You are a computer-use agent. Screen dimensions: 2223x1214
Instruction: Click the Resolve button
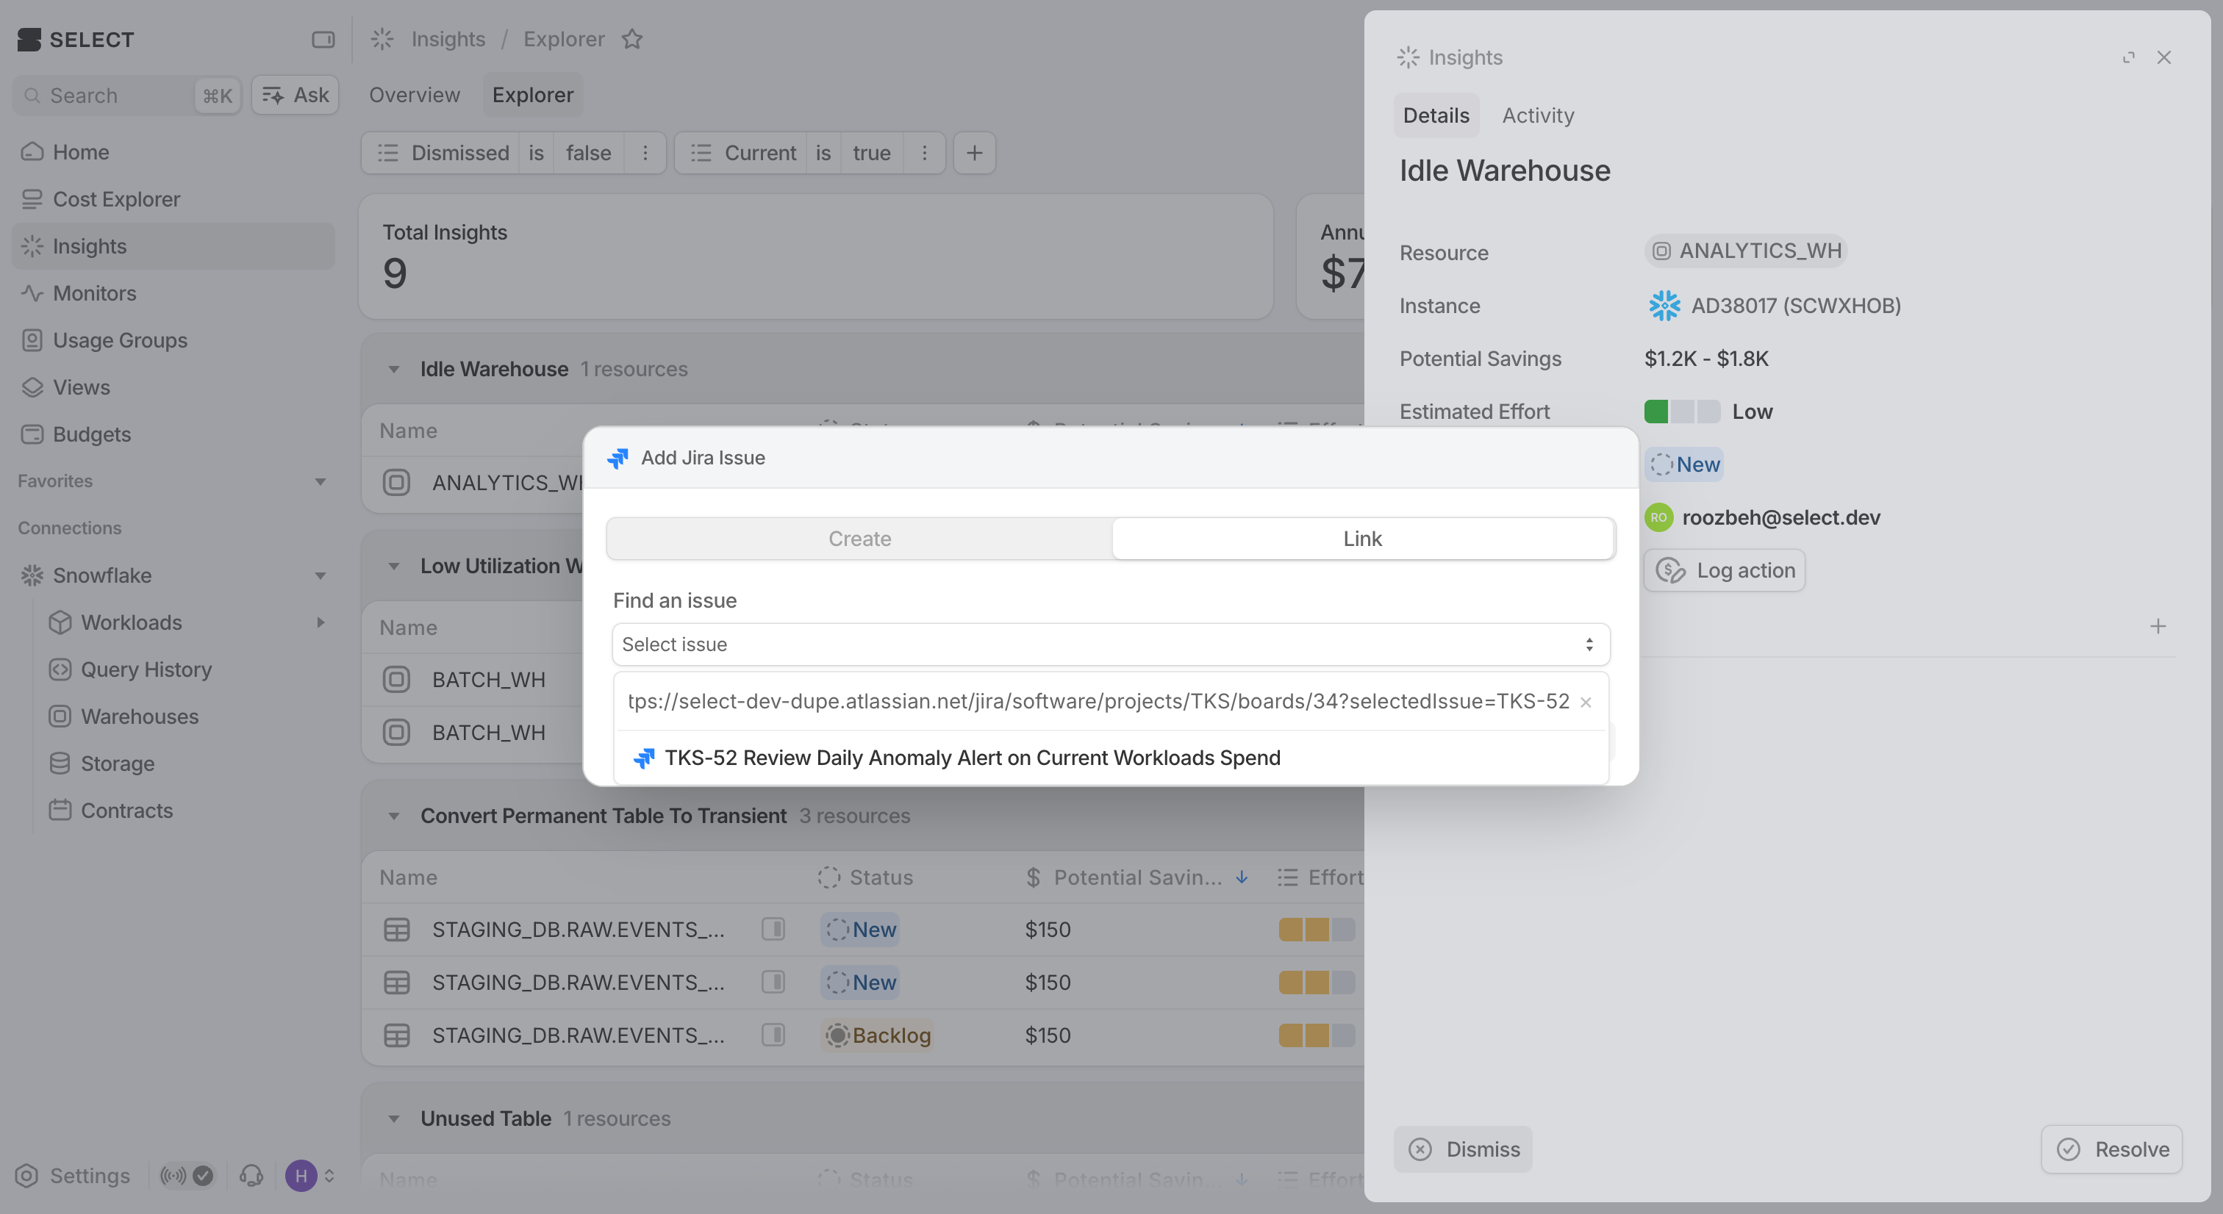click(2112, 1149)
